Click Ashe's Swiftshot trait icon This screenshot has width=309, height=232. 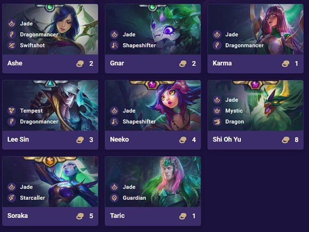11,45
